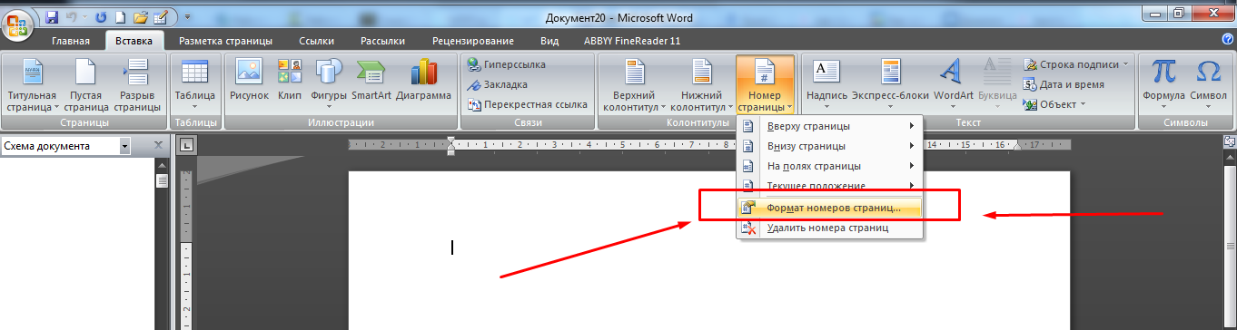The height and width of the screenshot is (330, 1237).
Task: Close the Схема документа pane
Action: 158,146
